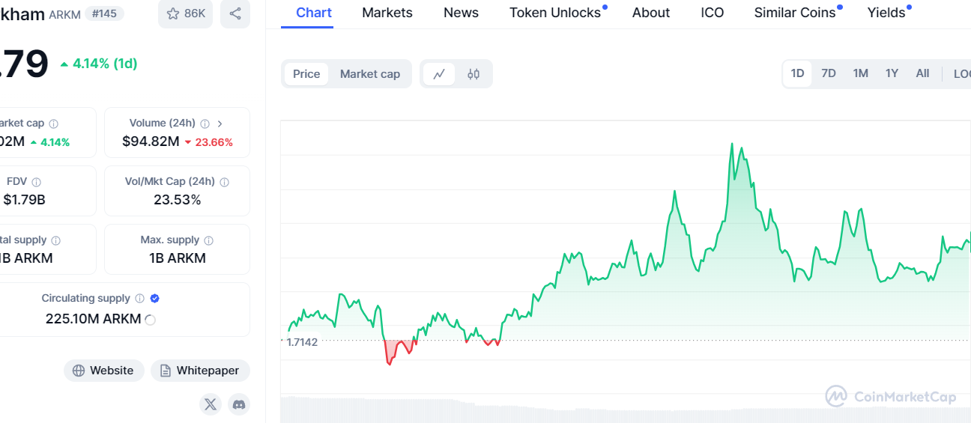Select the 7D time range

[x=828, y=73]
